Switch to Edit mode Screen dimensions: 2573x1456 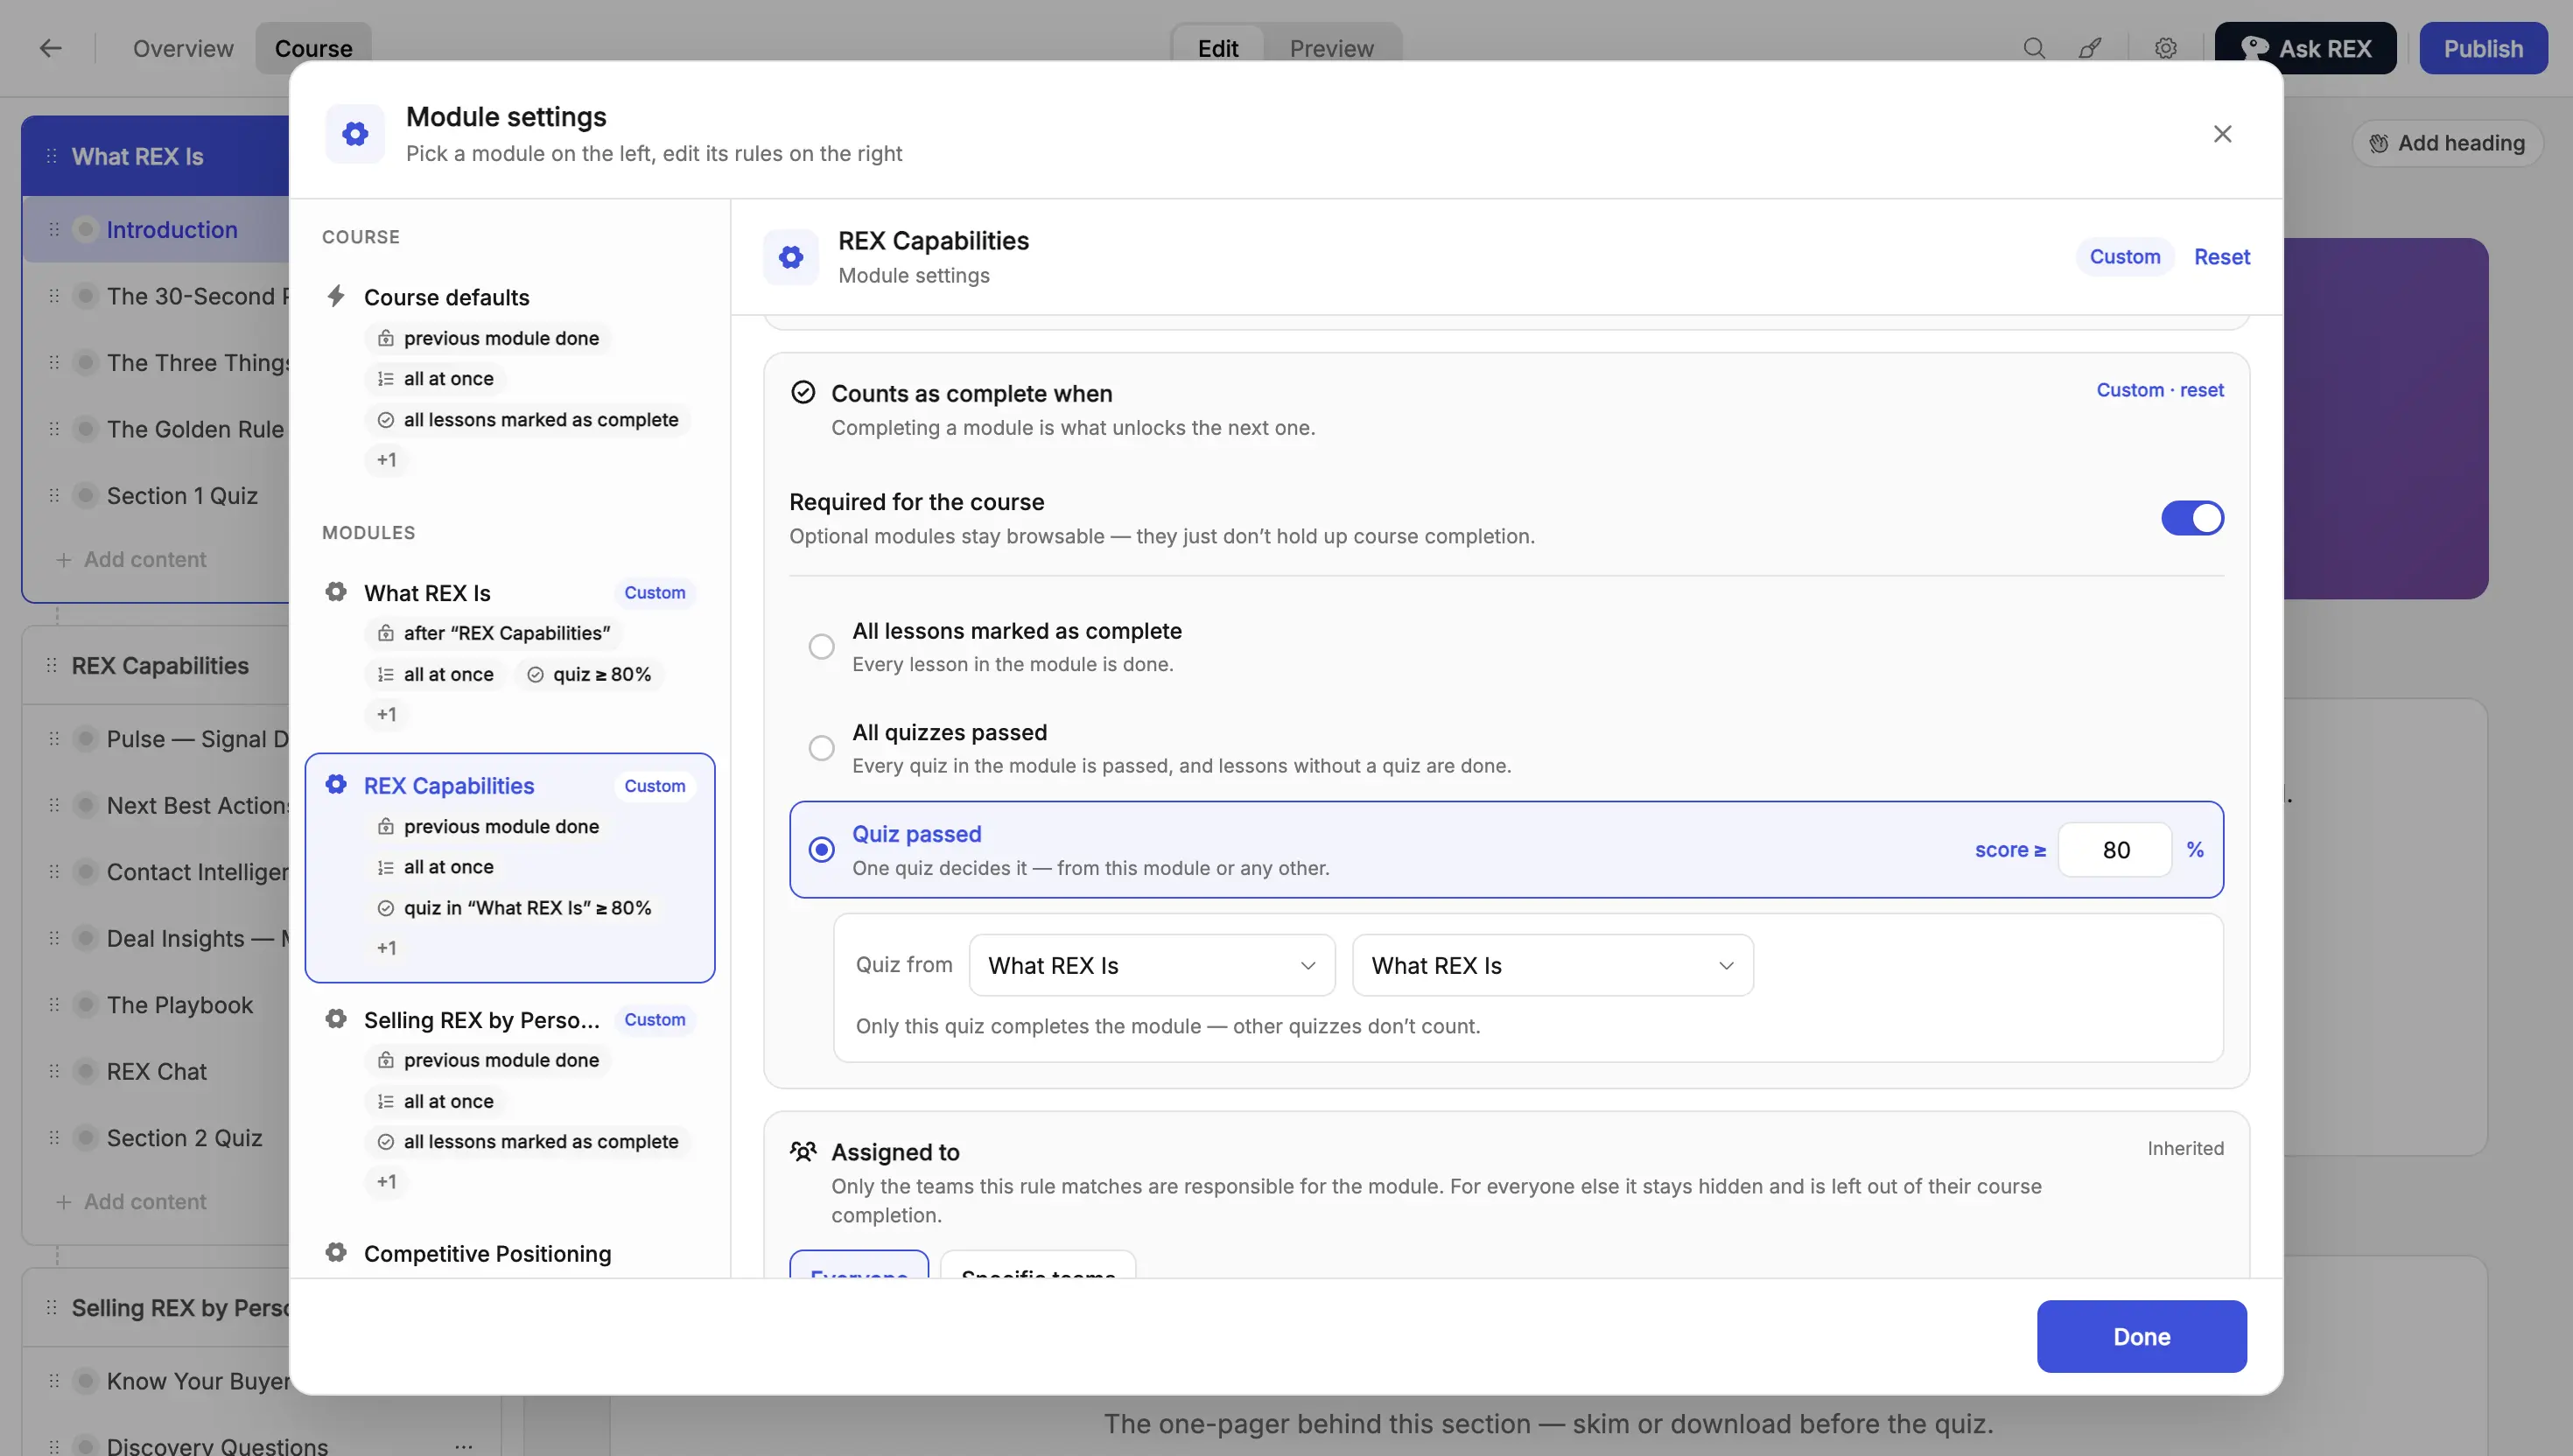pyautogui.click(x=1218, y=48)
